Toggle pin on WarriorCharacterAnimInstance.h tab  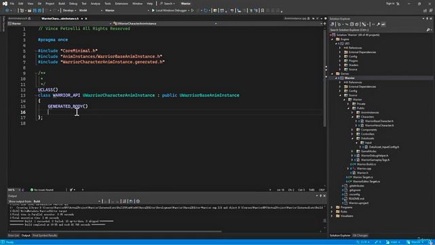pyautogui.click(x=82, y=18)
